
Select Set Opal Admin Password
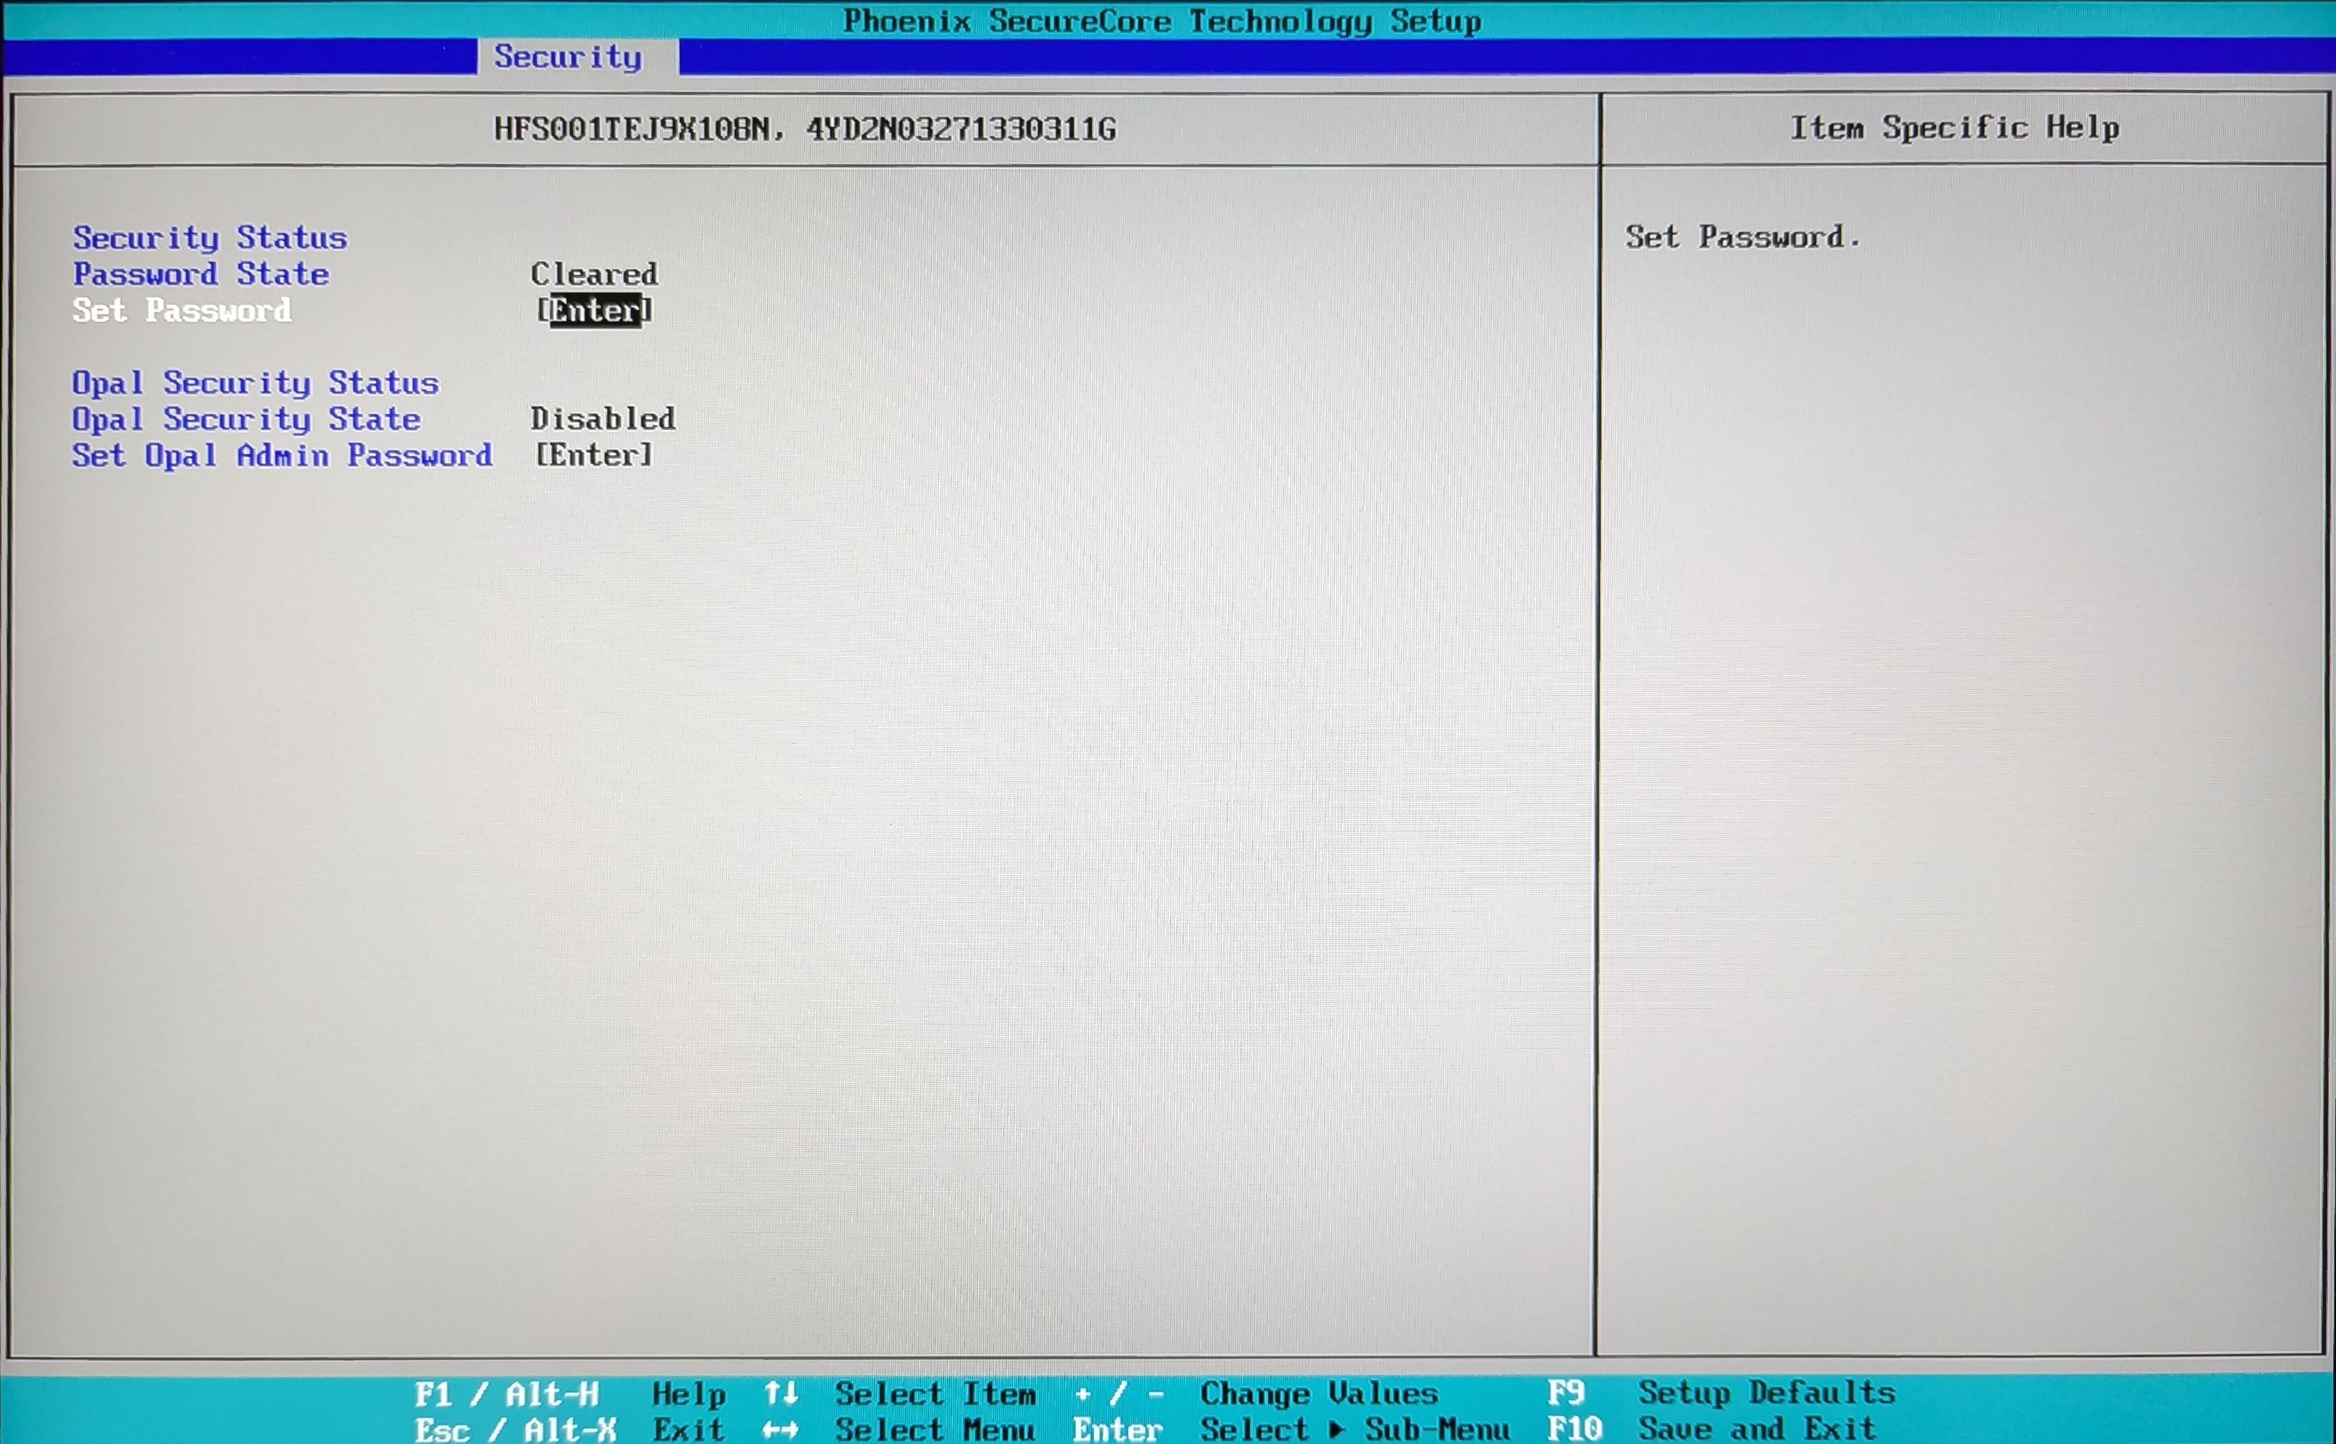pos(282,456)
